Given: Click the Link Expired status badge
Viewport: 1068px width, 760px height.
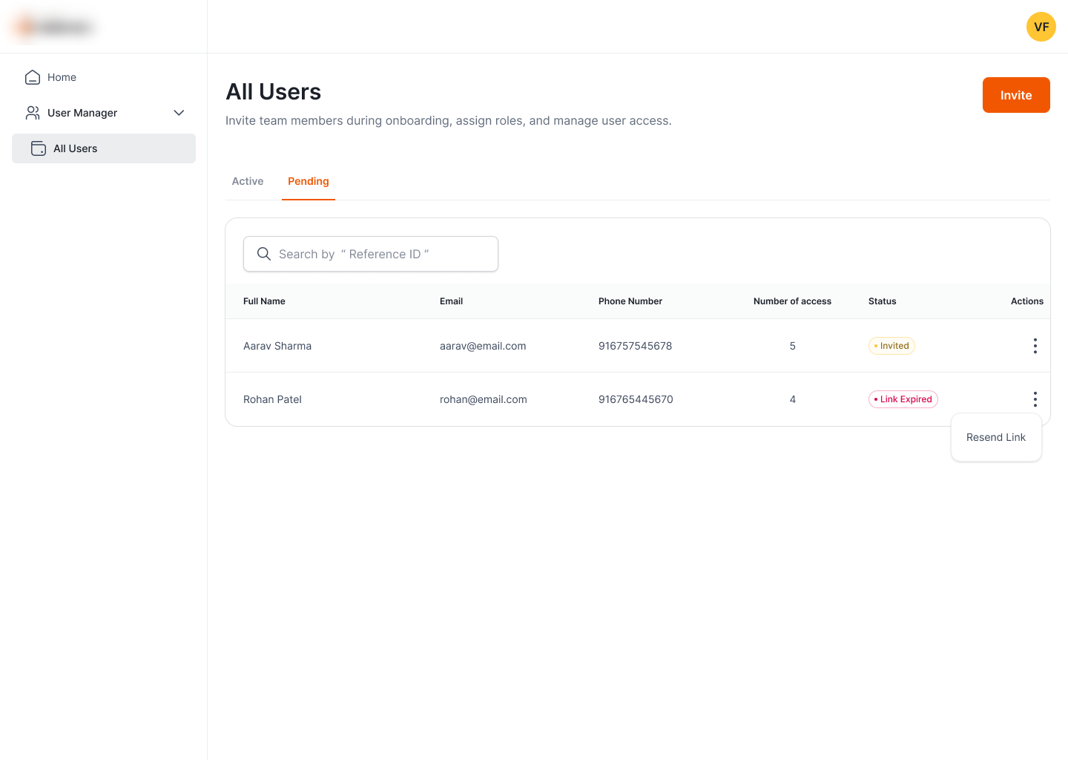Looking at the screenshot, I should click(903, 399).
